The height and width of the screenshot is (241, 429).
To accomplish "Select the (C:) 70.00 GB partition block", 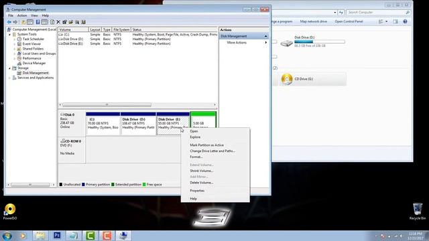I will pyautogui.click(x=103, y=123).
